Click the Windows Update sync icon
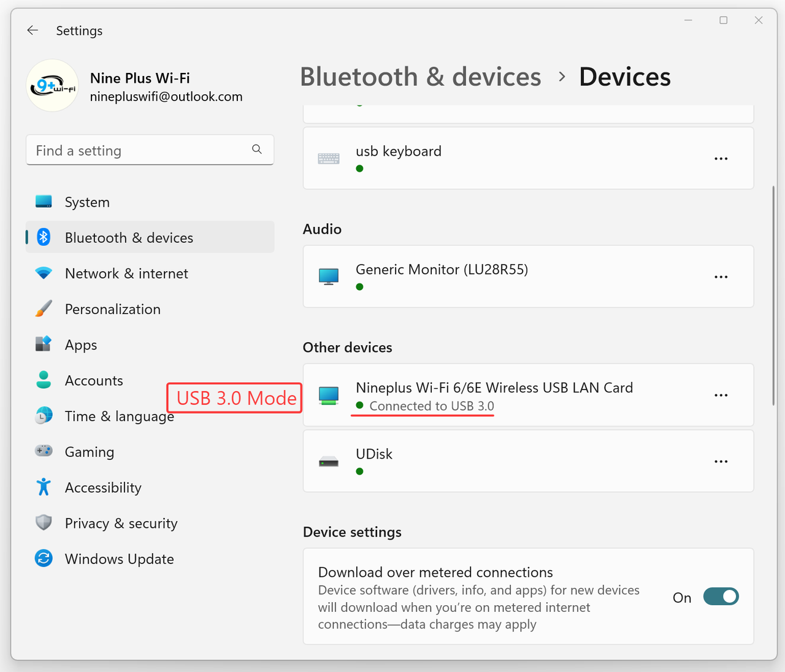The image size is (785, 672). (44, 558)
